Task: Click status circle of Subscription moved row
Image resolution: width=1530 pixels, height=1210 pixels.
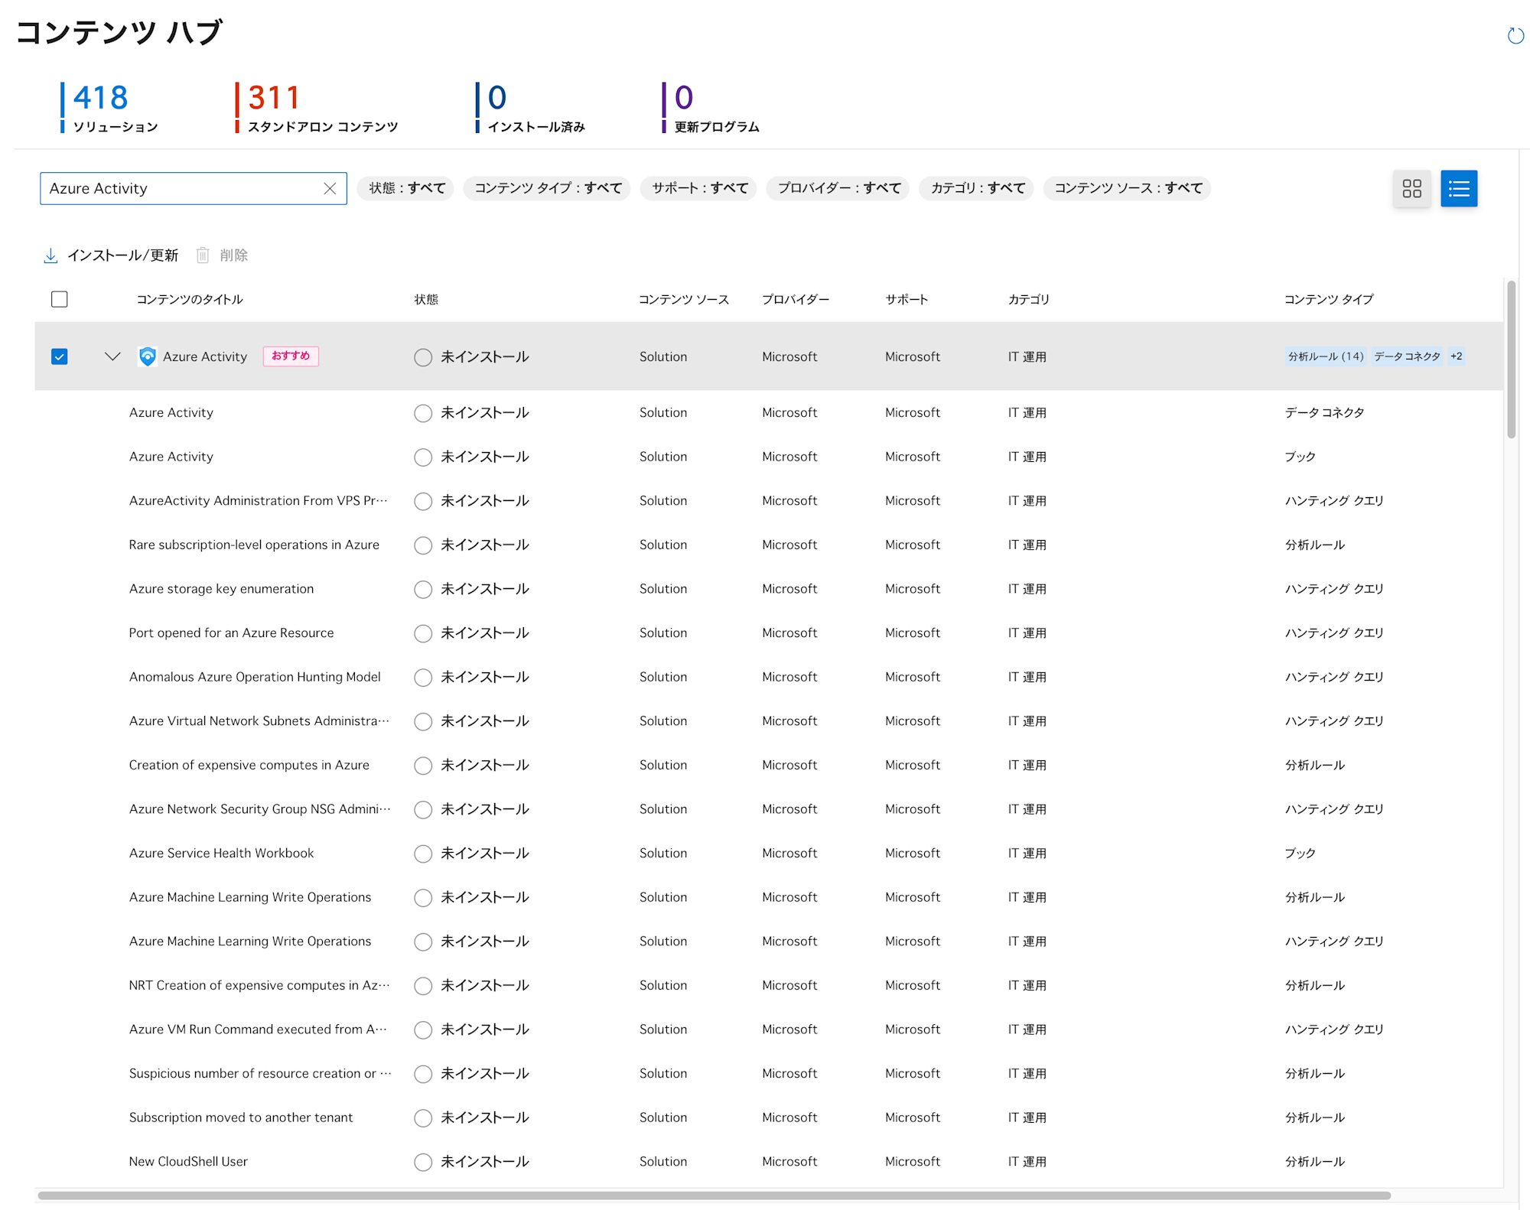Action: coord(423,1118)
